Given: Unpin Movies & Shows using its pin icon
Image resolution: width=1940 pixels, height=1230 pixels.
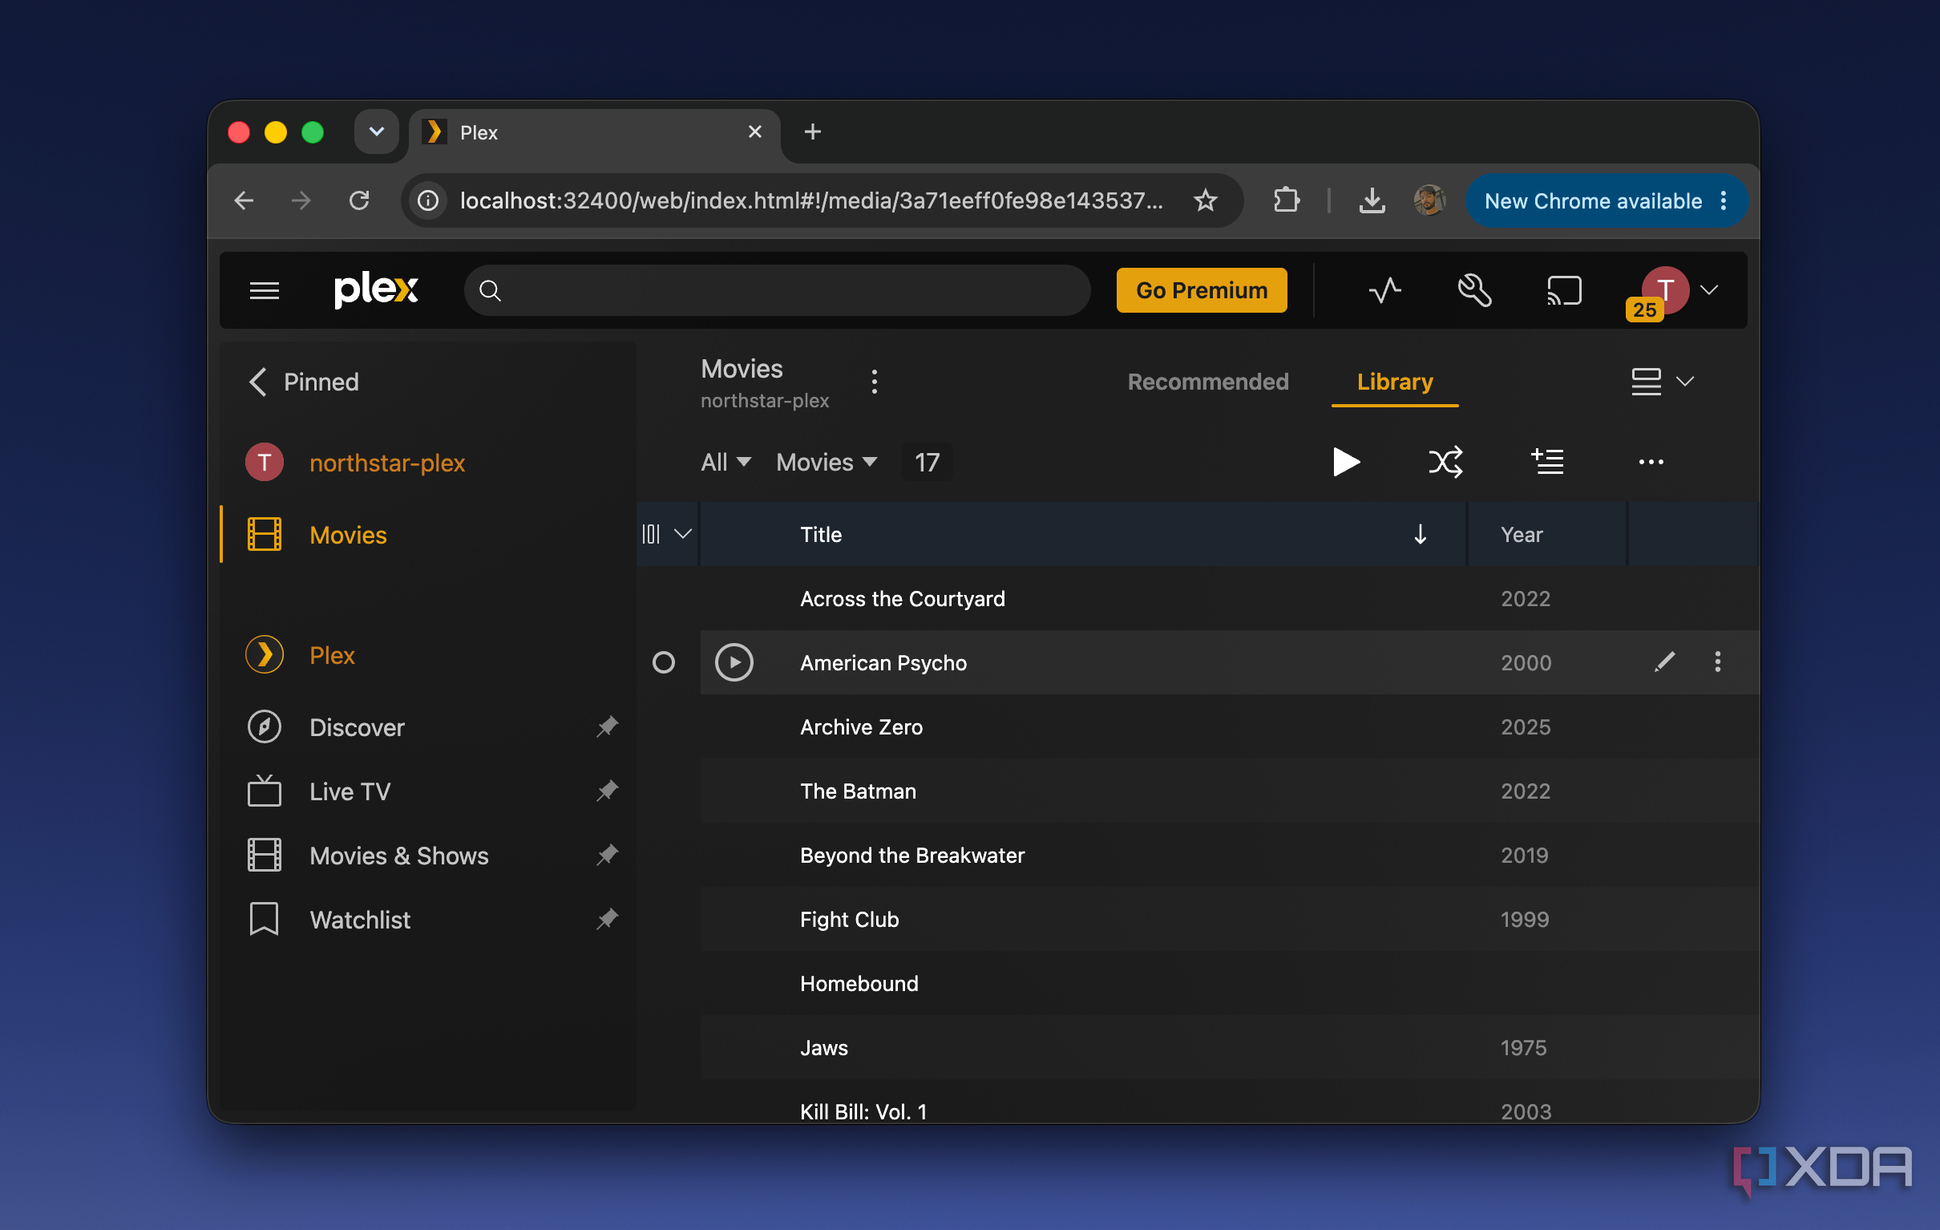Looking at the screenshot, I should tap(607, 856).
